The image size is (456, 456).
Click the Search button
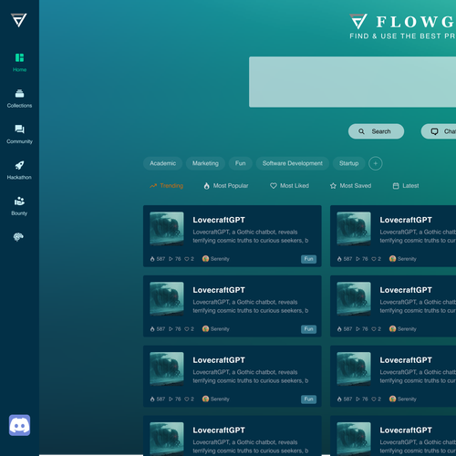tap(376, 131)
